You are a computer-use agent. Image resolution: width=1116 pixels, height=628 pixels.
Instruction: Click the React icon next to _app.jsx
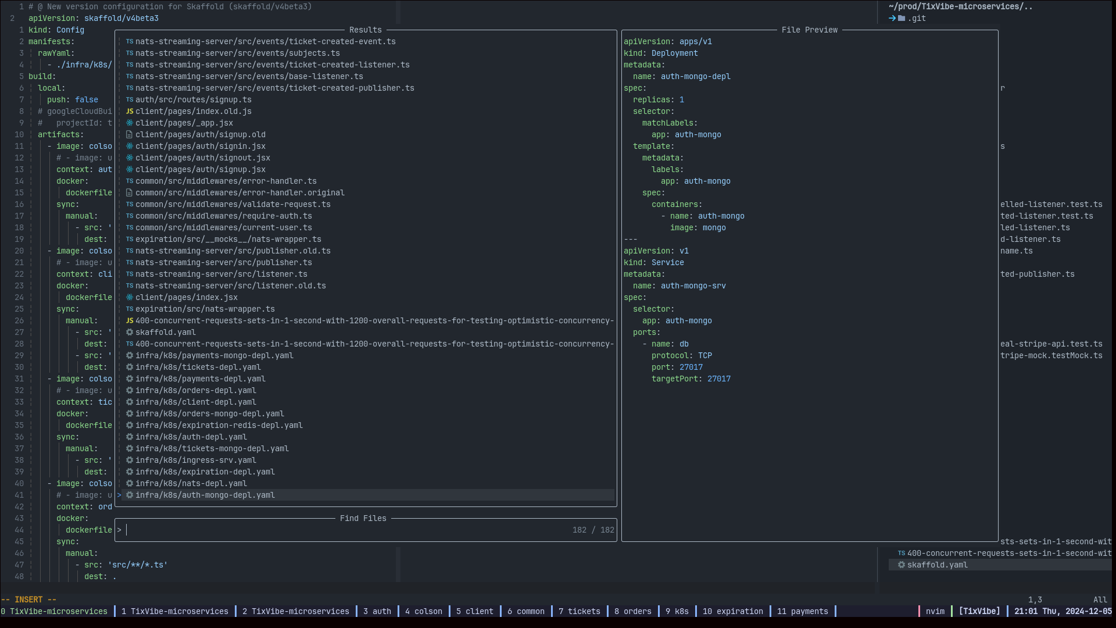point(130,123)
